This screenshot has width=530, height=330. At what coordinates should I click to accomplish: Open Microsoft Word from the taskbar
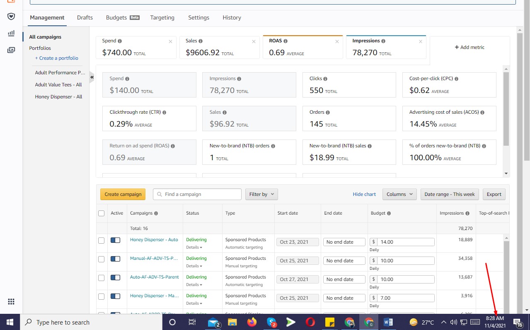tap(388, 322)
